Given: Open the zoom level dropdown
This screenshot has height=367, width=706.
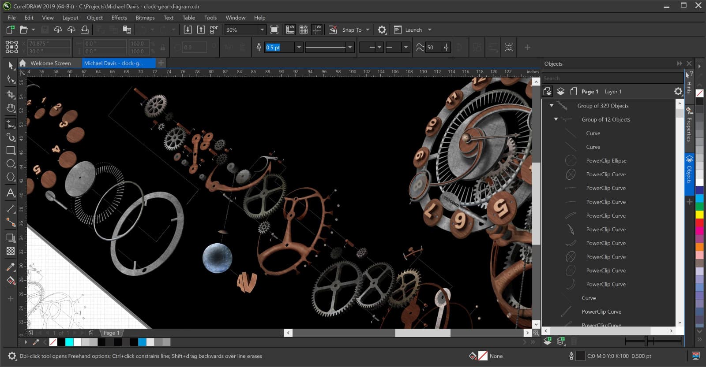Looking at the screenshot, I should [262, 30].
